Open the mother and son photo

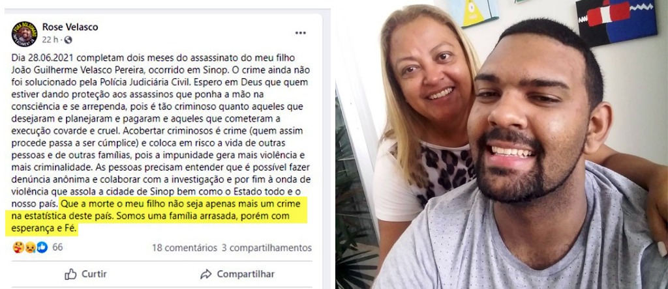tap(502, 144)
